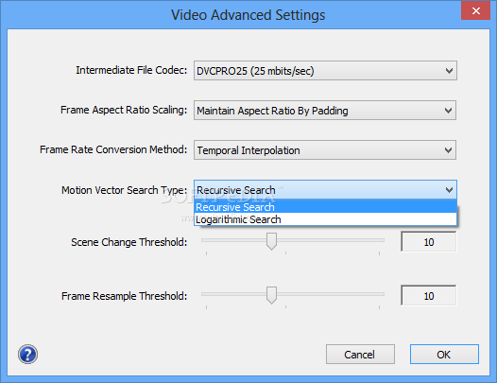Open the blue help question mark icon
497x383 pixels.
pos(28,354)
